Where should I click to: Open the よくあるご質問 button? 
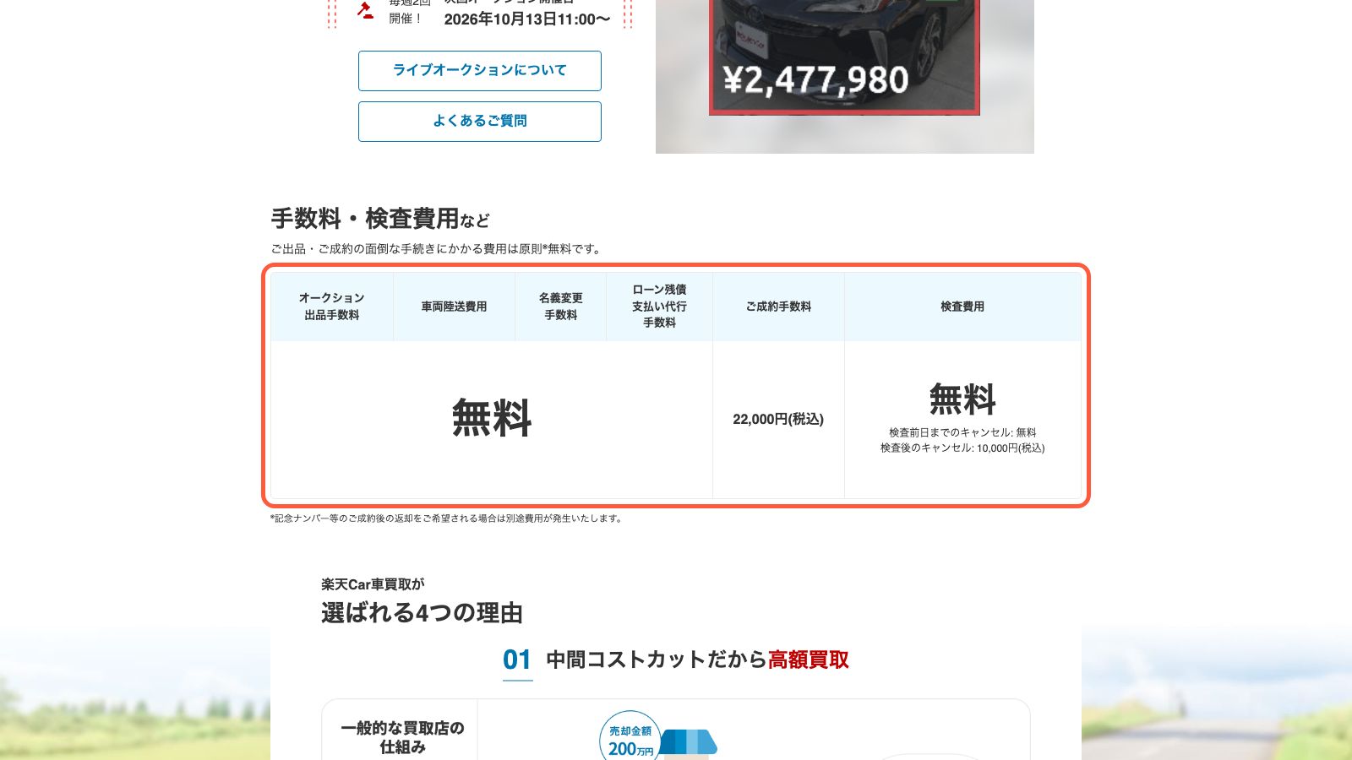pos(479,122)
